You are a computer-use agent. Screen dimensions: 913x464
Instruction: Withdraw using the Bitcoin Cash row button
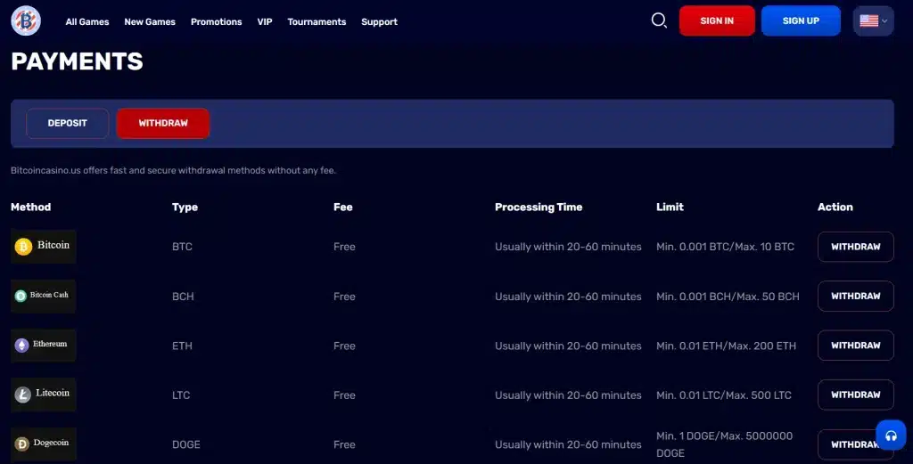click(855, 296)
